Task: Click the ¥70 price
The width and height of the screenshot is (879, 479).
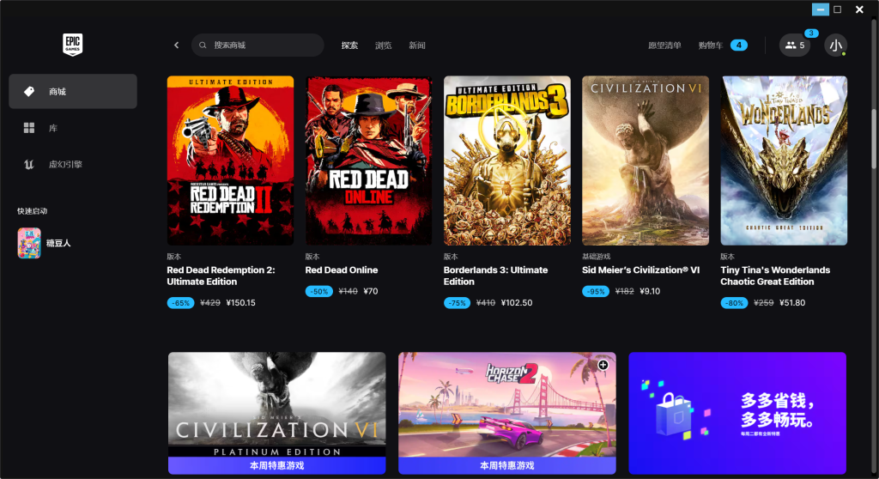Action: coord(371,291)
